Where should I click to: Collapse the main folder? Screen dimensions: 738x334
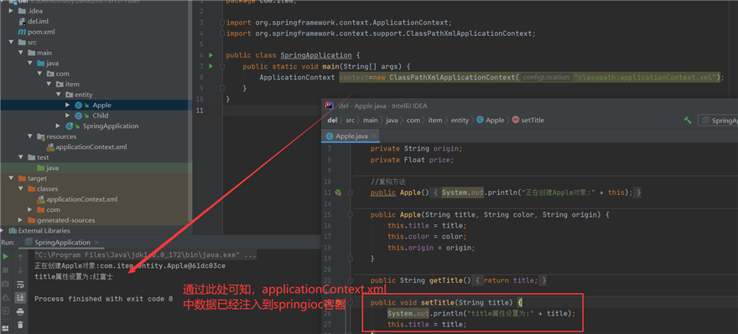[21, 53]
